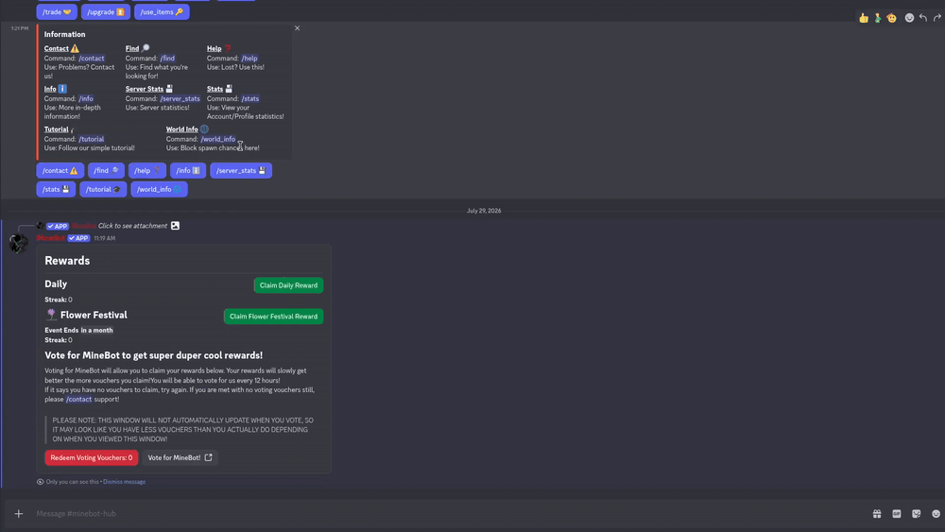Open the add reaction emoji picker
This screenshot has width=945, height=532.
(909, 18)
